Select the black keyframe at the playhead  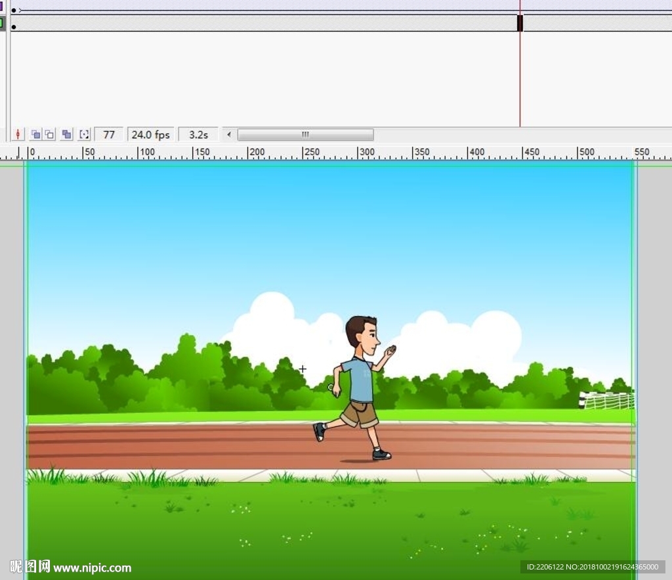(x=520, y=24)
